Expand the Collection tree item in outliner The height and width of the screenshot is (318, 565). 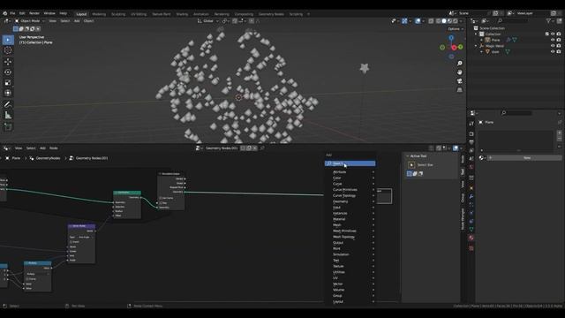[476, 34]
